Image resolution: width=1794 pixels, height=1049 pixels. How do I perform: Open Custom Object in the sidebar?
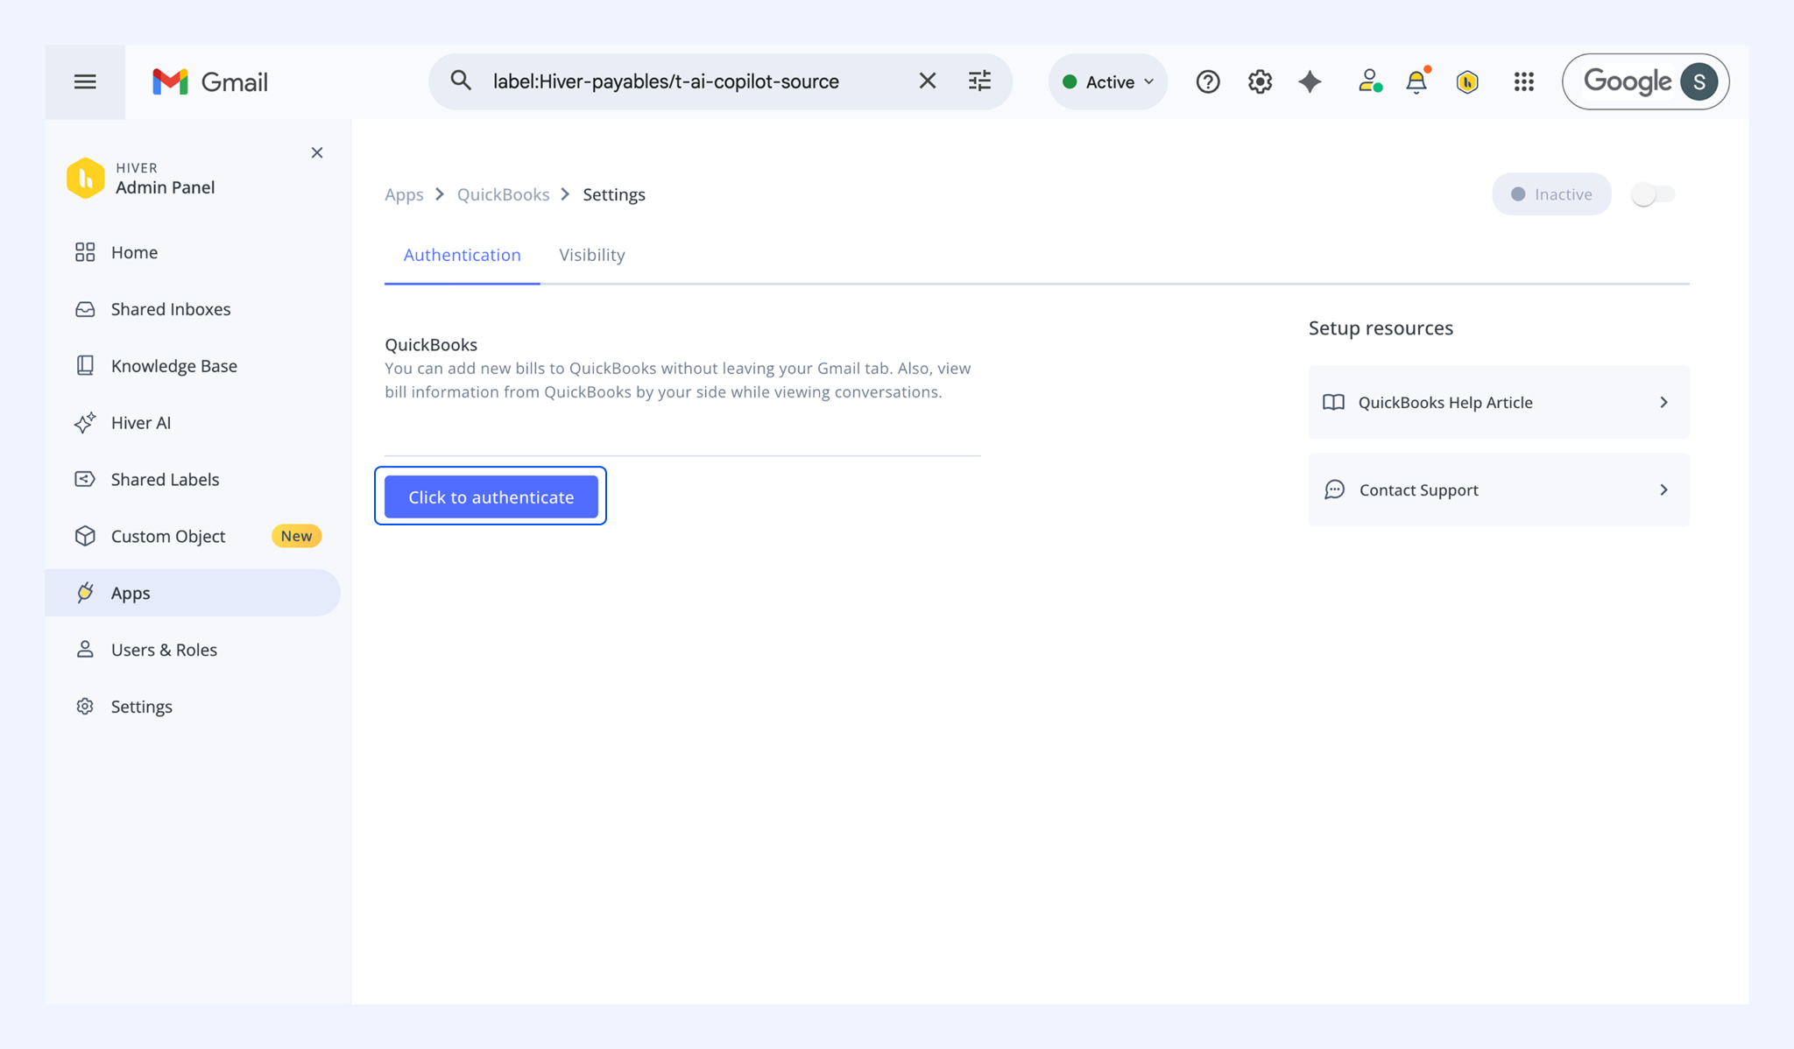coord(193,536)
